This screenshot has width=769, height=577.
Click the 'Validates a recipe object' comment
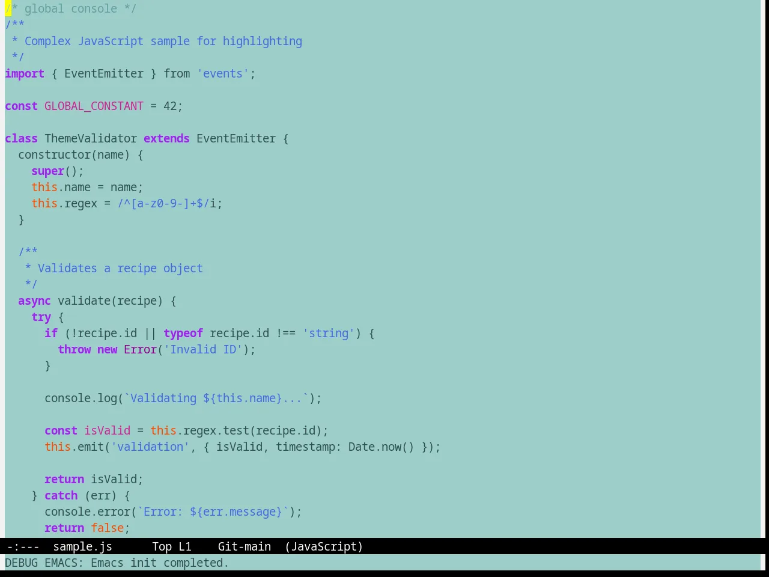coord(120,268)
